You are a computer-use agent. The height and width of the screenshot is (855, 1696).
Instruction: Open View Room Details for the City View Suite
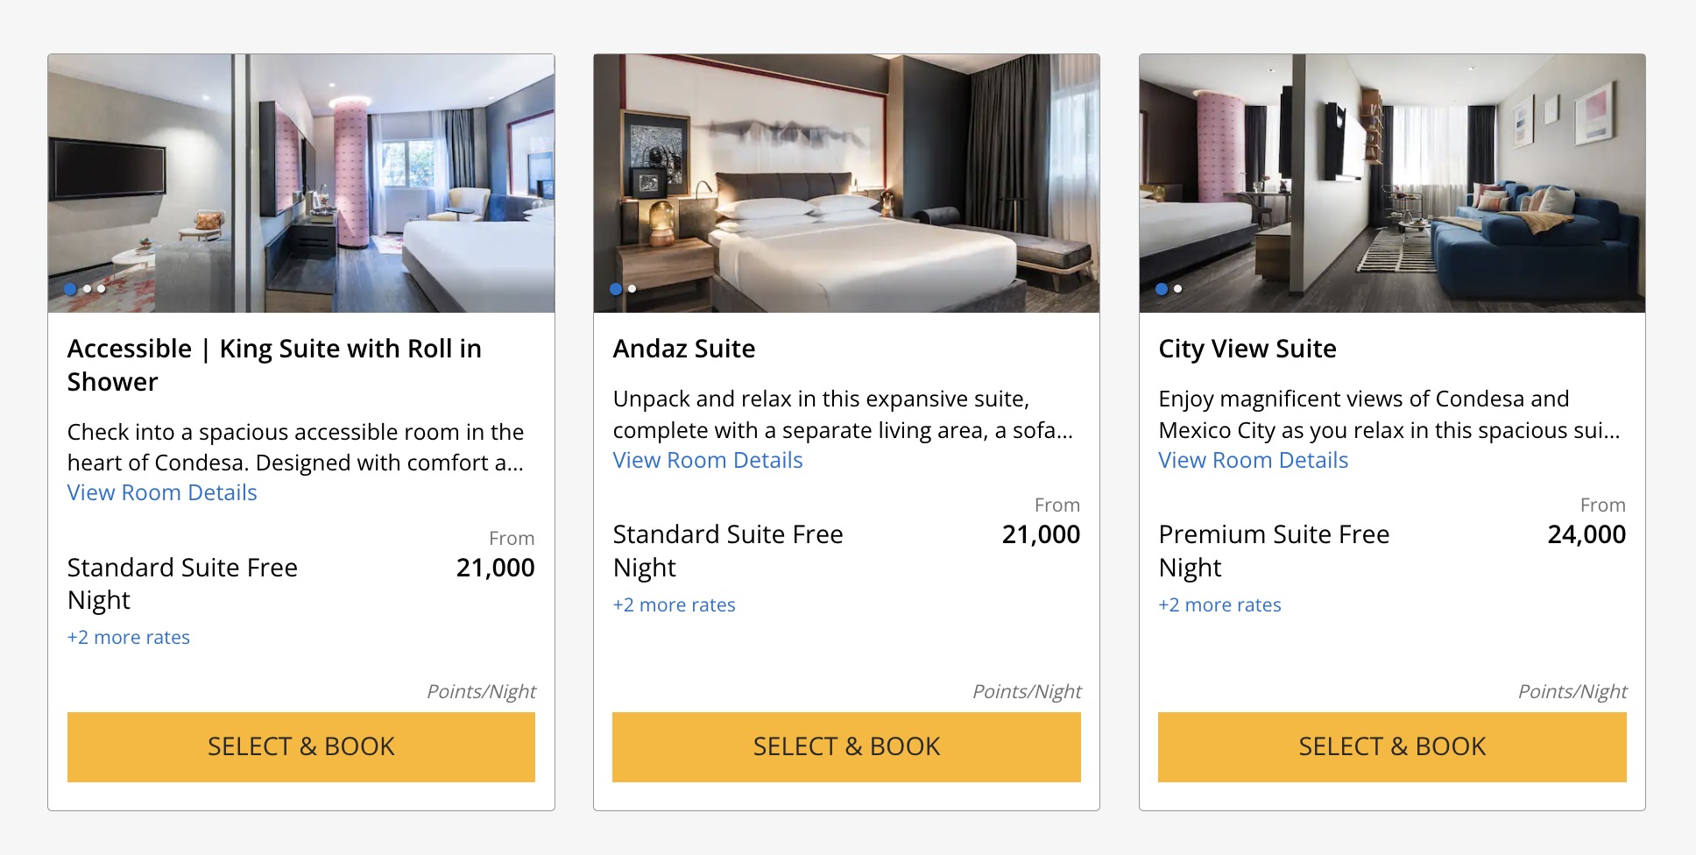(x=1253, y=459)
